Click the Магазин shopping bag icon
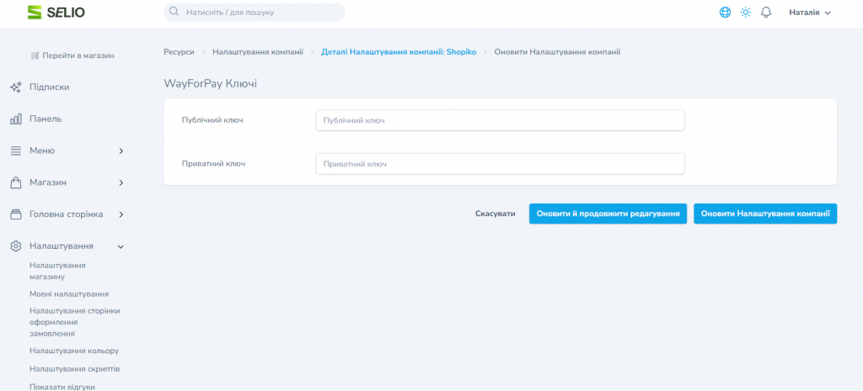The image size is (863, 391). [x=15, y=182]
